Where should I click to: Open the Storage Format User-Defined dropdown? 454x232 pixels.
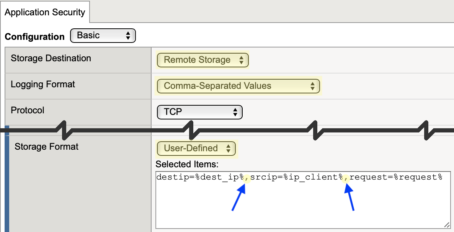click(x=196, y=149)
